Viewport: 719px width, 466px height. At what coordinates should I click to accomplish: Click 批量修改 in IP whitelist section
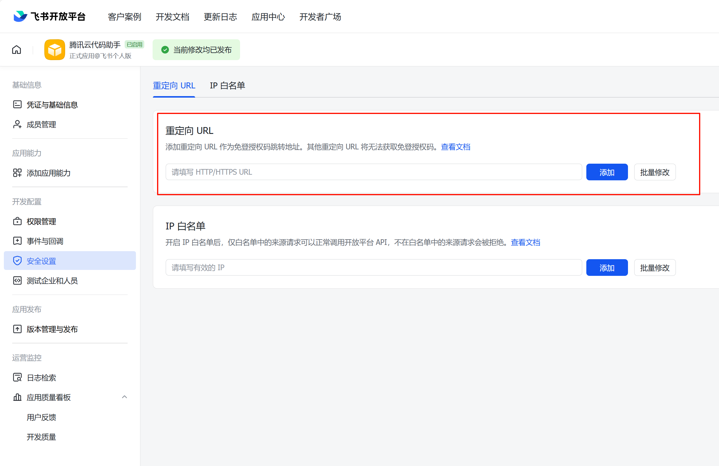click(x=654, y=268)
